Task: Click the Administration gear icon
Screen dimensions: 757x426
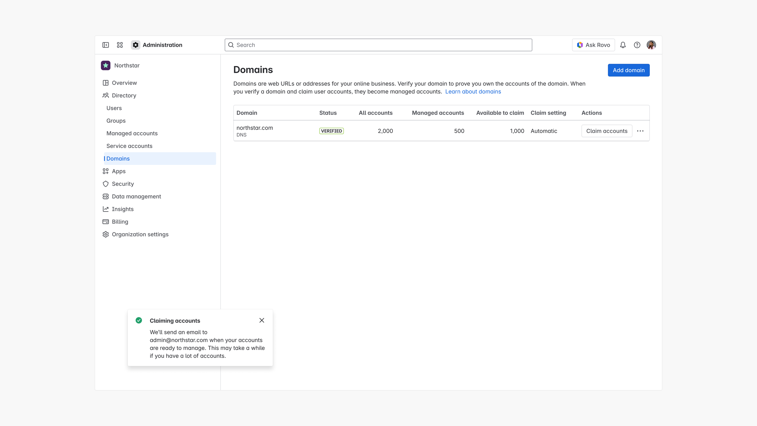Action: coord(135,45)
